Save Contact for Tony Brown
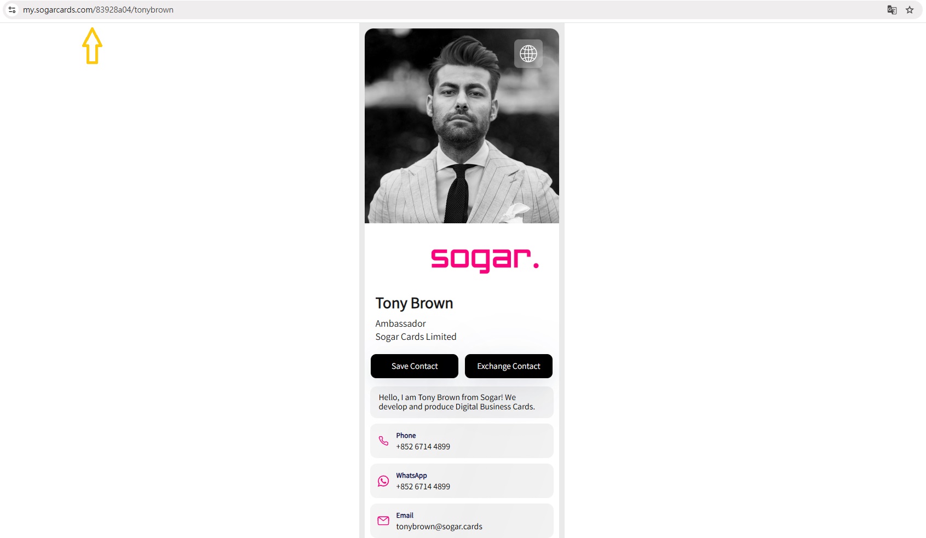 (415, 366)
